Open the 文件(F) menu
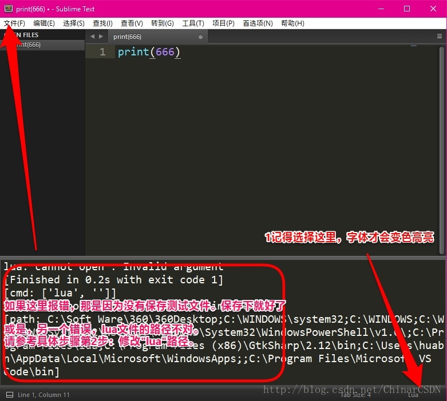Viewport: 447px width, 401px height. 14,23
